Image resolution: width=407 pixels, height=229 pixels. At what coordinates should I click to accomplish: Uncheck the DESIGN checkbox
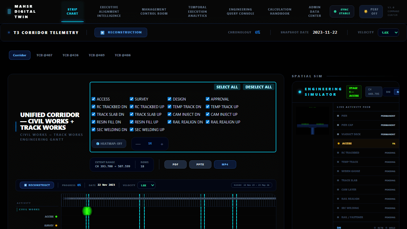point(170,99)
